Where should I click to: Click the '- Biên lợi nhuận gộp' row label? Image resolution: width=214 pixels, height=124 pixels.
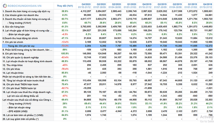coord(18,34)
